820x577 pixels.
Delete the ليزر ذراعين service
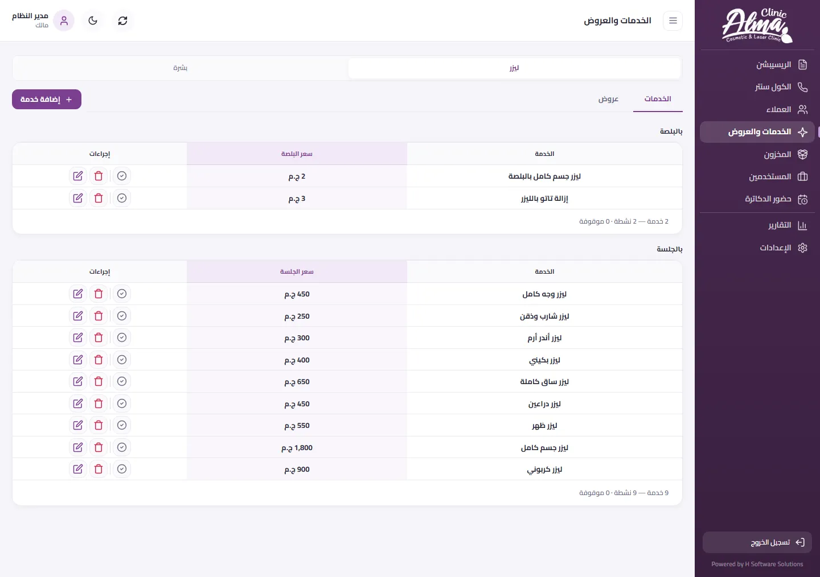99,403
